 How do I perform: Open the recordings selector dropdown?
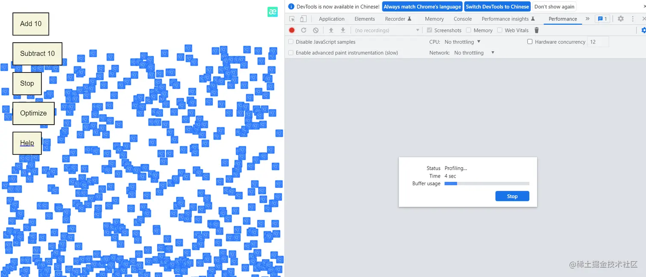coord(387,30)
